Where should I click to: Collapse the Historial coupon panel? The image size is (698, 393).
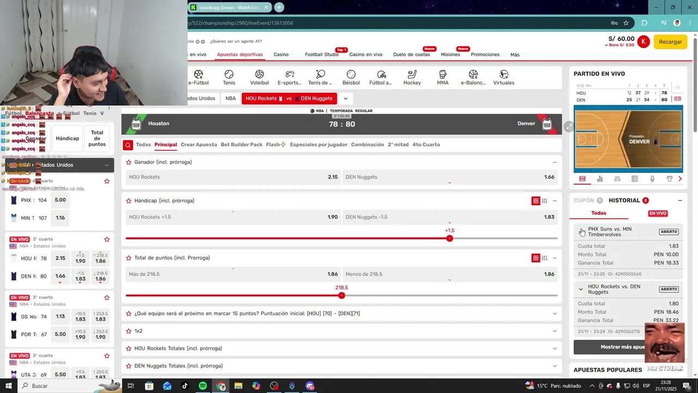click(x=680, y=200)
